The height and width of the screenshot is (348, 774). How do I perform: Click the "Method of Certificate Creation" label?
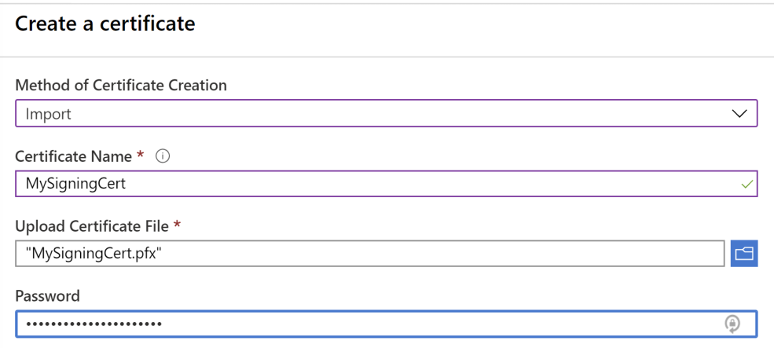[121, 85]
